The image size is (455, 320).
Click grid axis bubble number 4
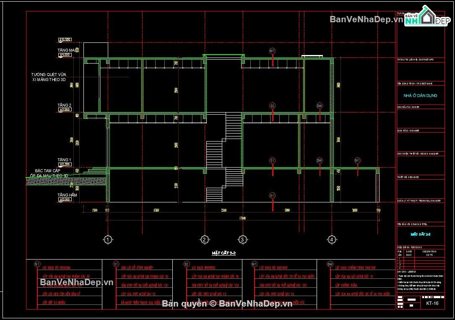pos(332,239)
